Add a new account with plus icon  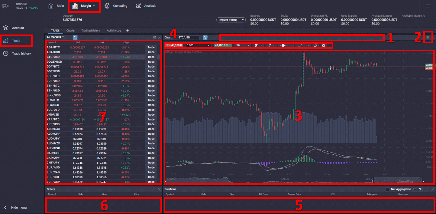51,20
